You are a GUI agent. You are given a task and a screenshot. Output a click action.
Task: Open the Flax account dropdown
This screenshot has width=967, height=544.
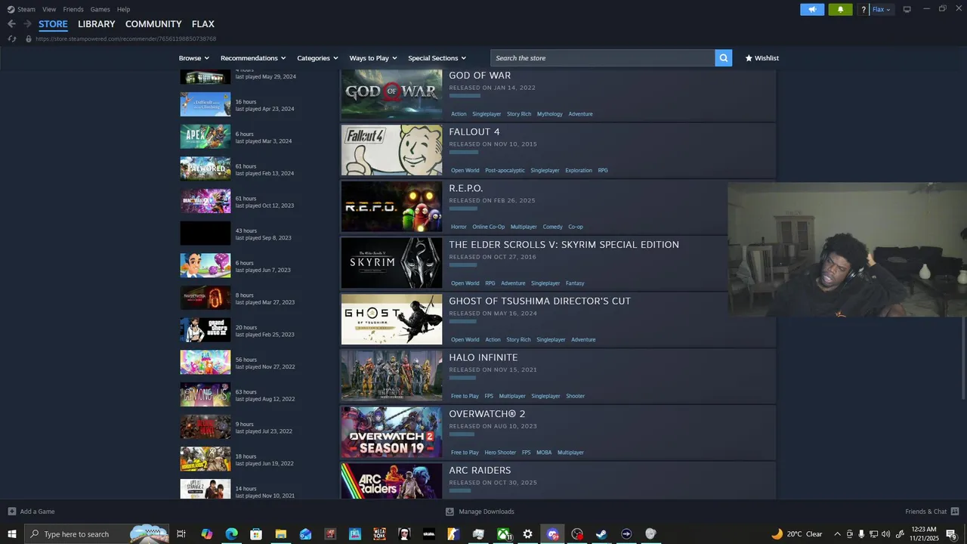[x=882, y=9]
